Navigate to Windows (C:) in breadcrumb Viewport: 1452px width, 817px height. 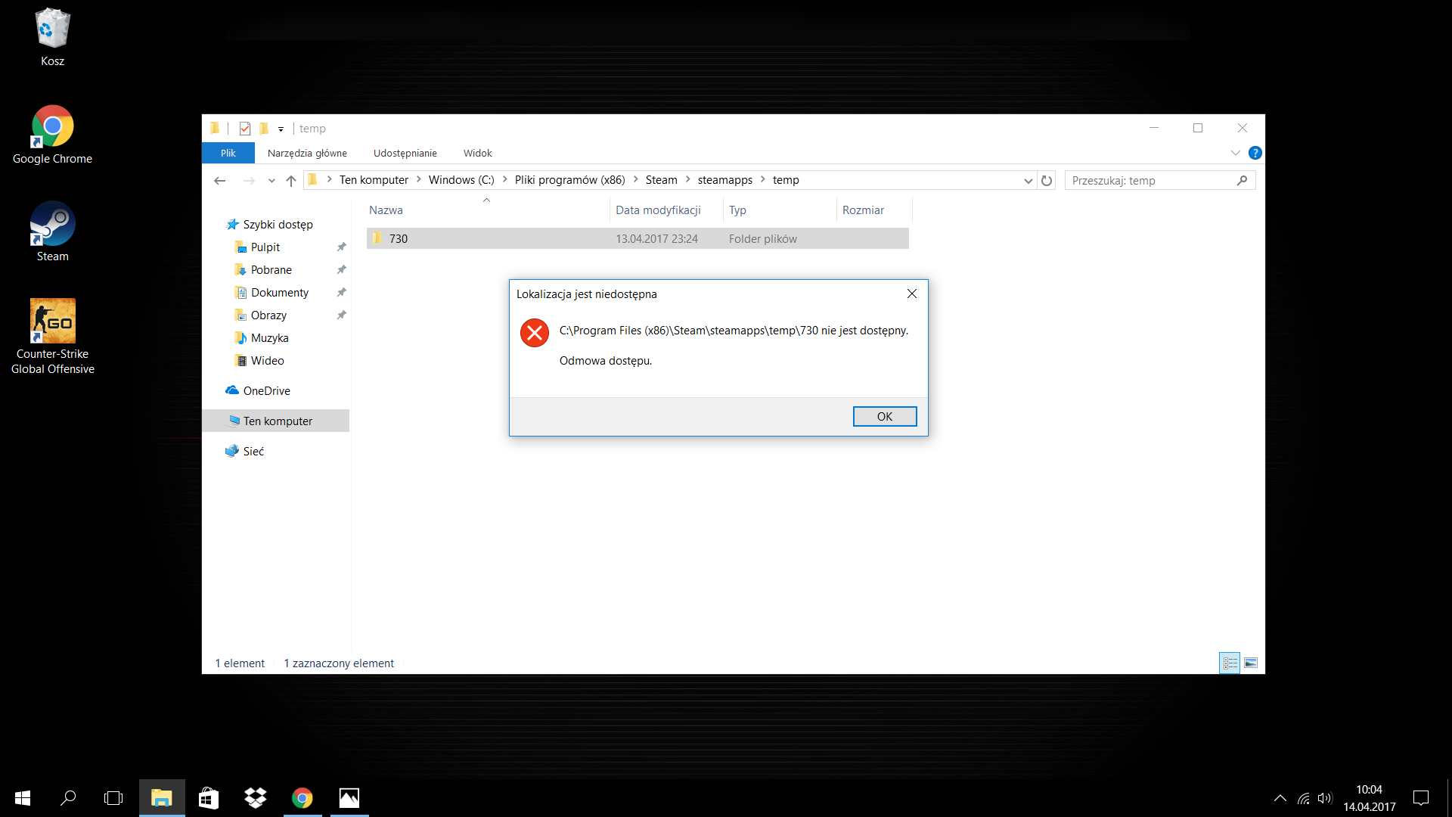pos(461,180)
